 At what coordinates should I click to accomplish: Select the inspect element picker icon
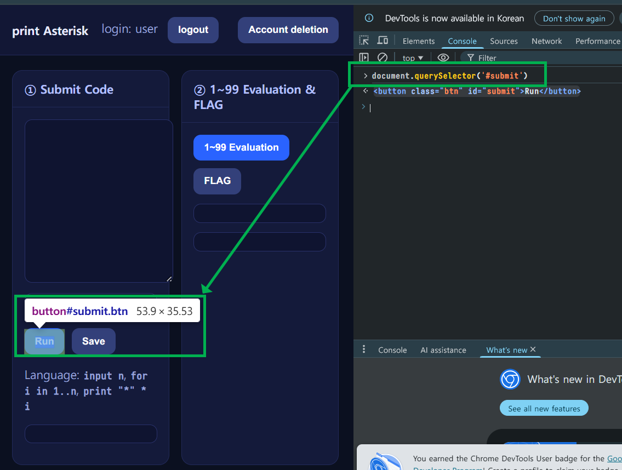[x=364, y=41]
